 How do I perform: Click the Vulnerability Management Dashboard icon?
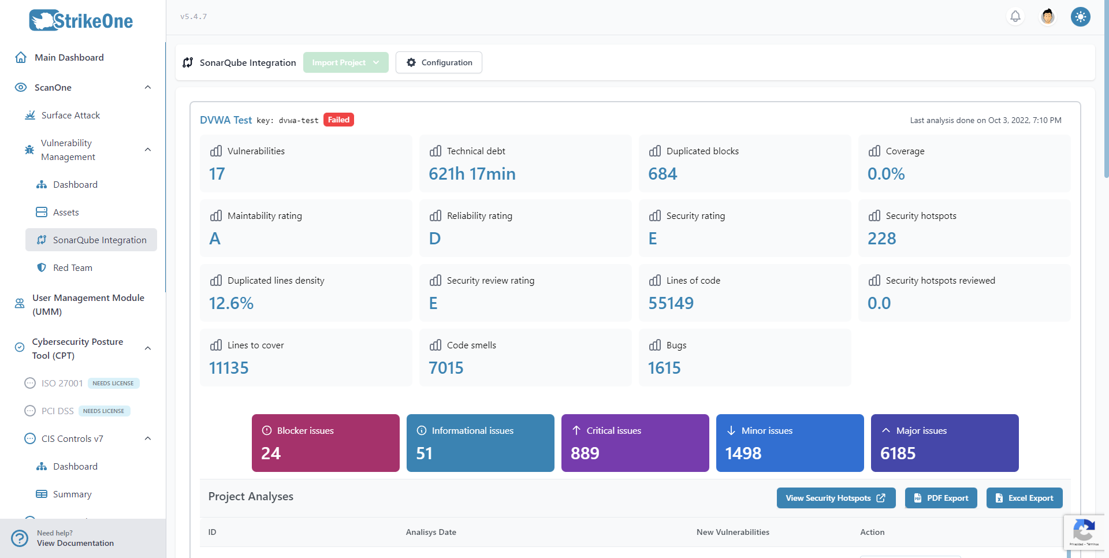click(42, 184)
